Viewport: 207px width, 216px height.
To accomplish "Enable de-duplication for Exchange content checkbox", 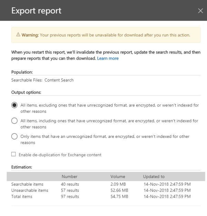I will pos(13,155).
